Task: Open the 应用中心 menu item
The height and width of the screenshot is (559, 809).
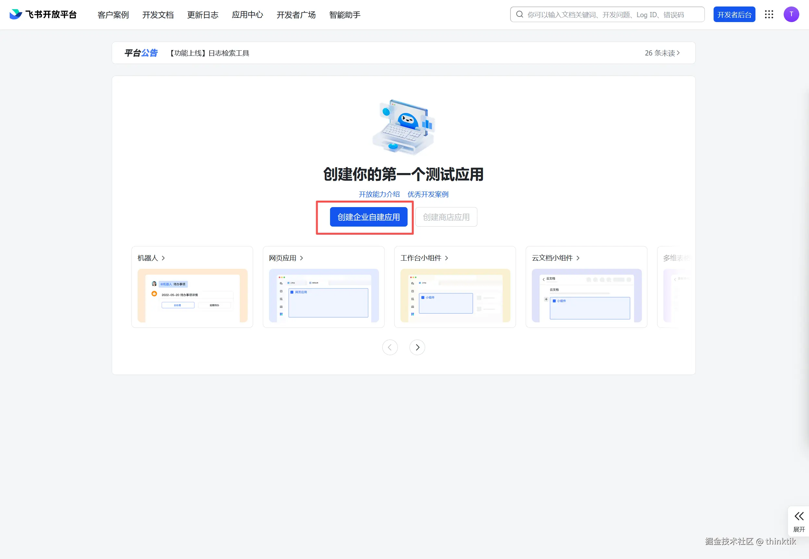Action: click(247, 15)
